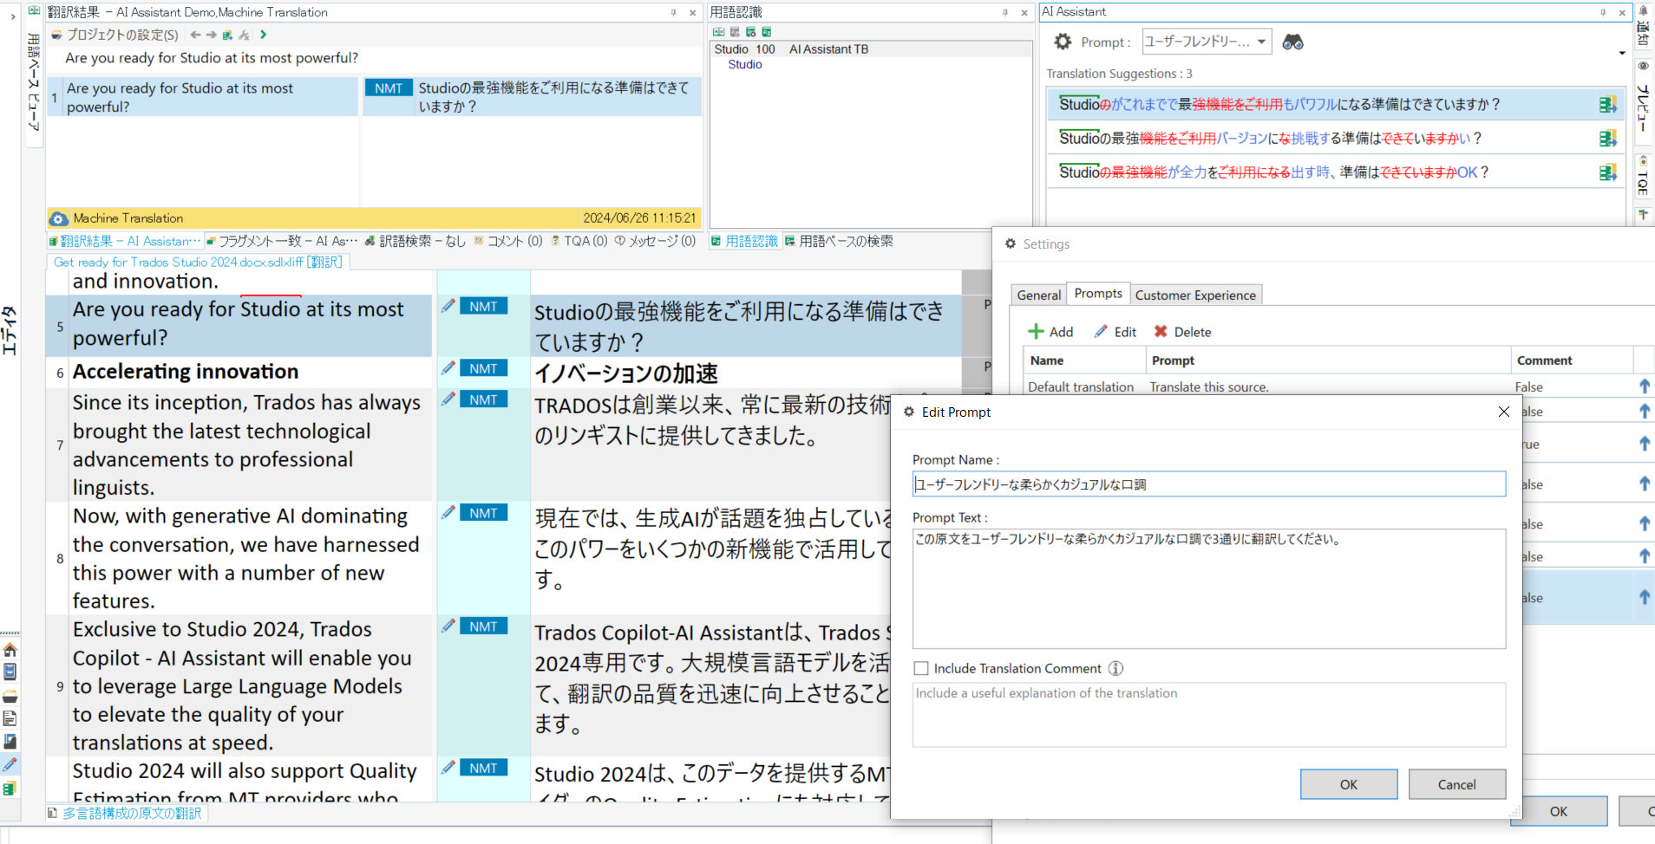Click the 多言語構成の原文の翻訳 bottom tab
Image resolution: width=1655 pixels, height=844 pixels.
126,813
